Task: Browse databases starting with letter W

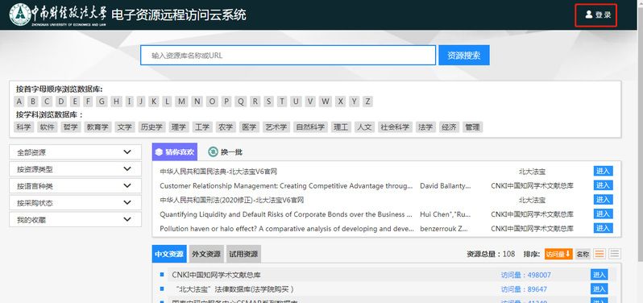Action: tap(326, 102)
